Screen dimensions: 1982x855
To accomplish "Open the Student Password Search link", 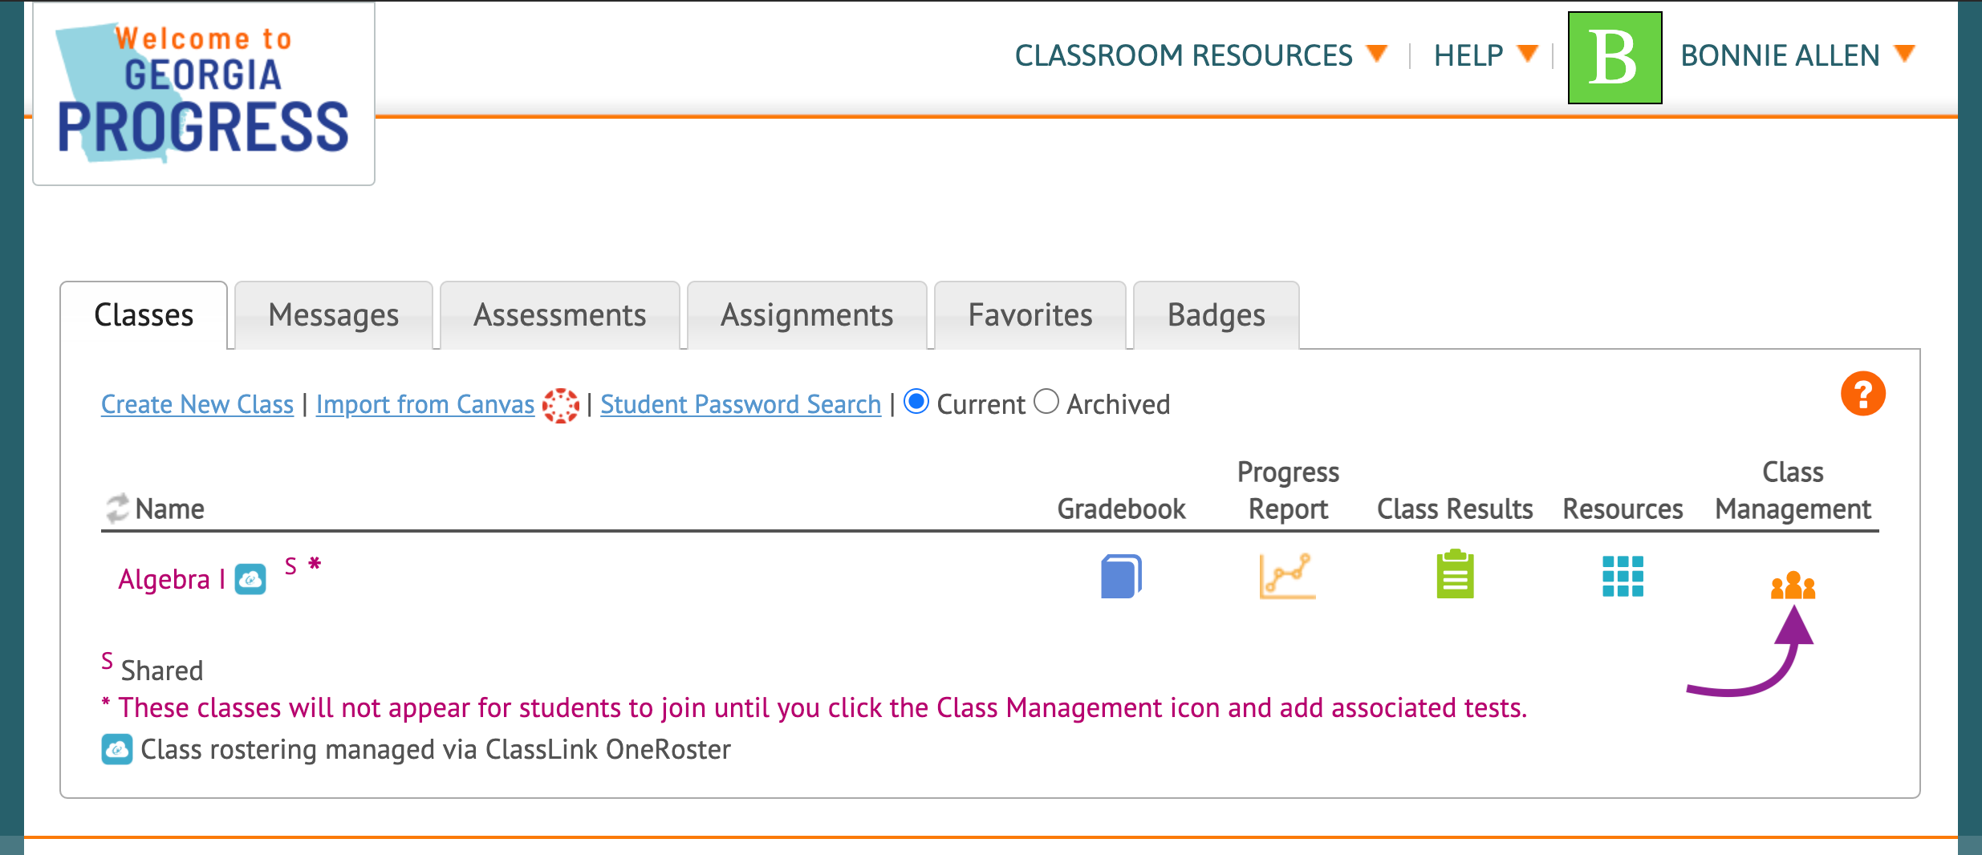I will coord(741,404).
